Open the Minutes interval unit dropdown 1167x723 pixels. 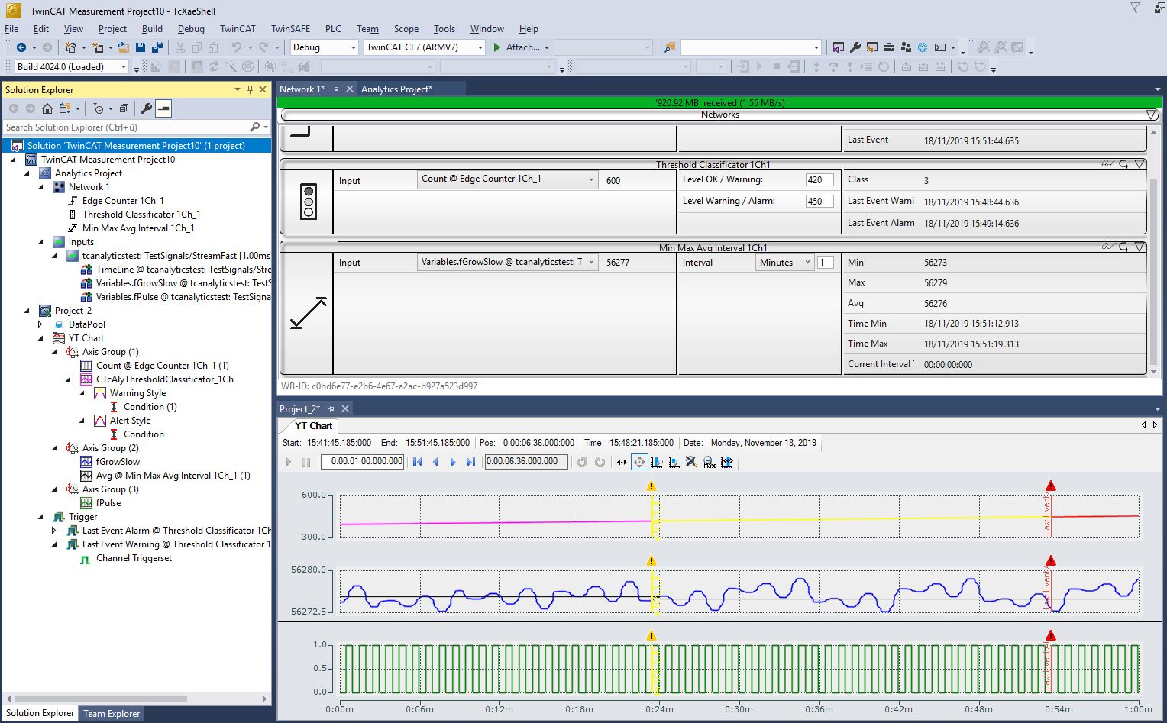(x=784, y=263)
